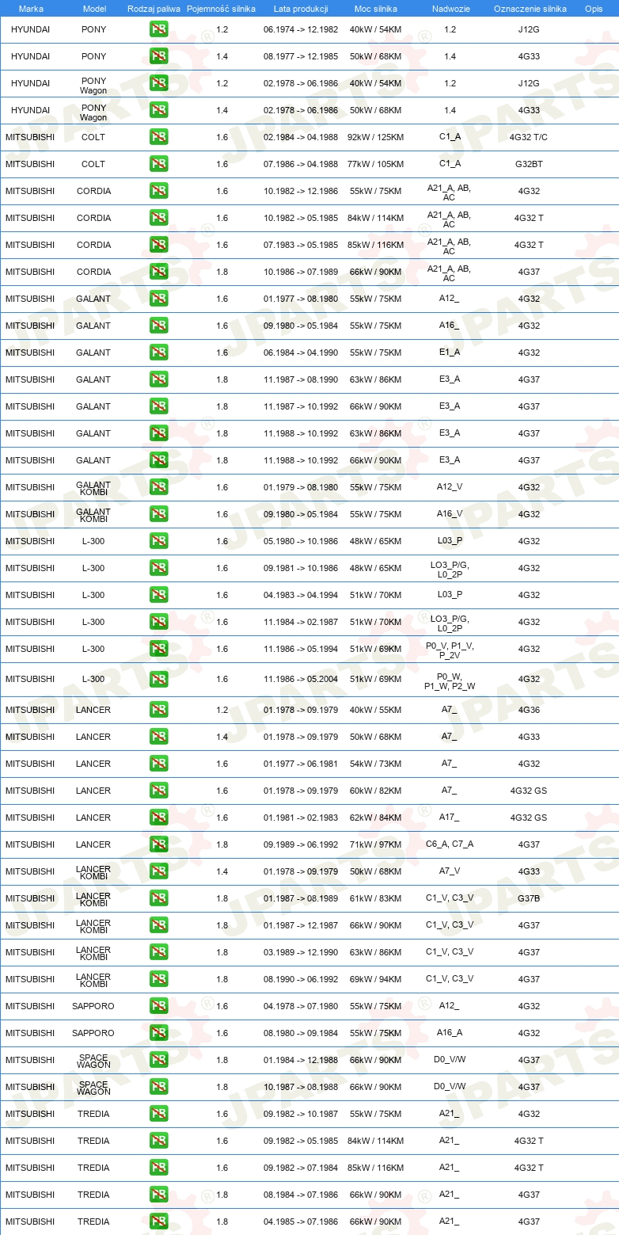Click fuel icon in Pony Wagon 4G33 row
This screenshot has width=619, height=1235.
tap(158, 110)
